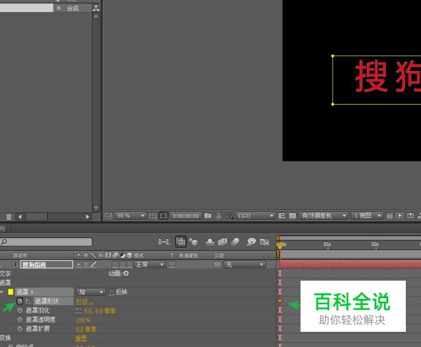Open the 50% magnification dropdown
421x347 pixels.
130,216
